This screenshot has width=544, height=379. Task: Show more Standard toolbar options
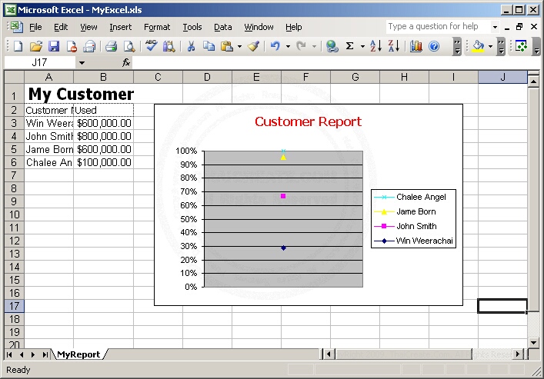(458, 46)
